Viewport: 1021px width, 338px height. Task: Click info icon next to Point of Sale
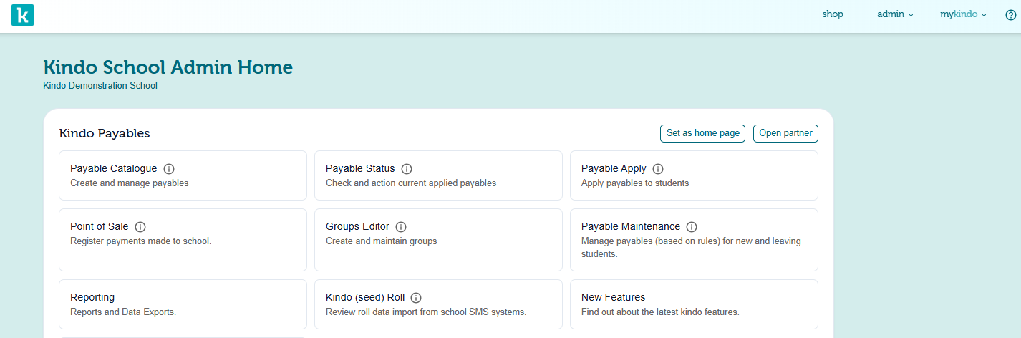point(140,227)
